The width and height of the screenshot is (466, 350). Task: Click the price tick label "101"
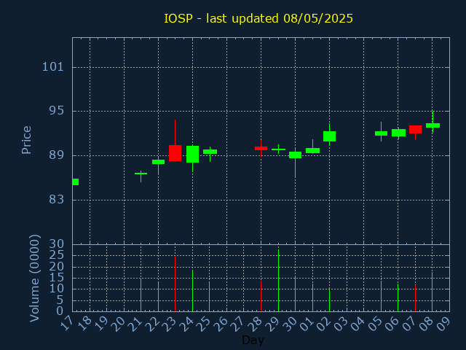point(53,66)
